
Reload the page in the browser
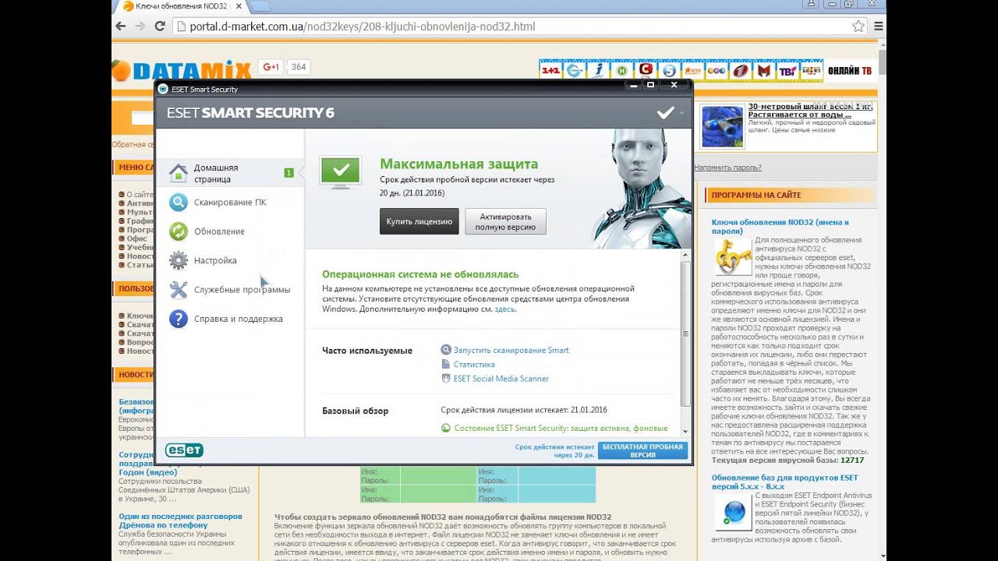click(160, 26)
